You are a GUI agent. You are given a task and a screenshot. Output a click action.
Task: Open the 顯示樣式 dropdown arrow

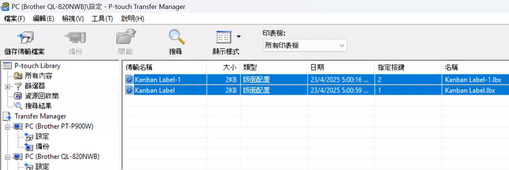click(x=238, y=37)
